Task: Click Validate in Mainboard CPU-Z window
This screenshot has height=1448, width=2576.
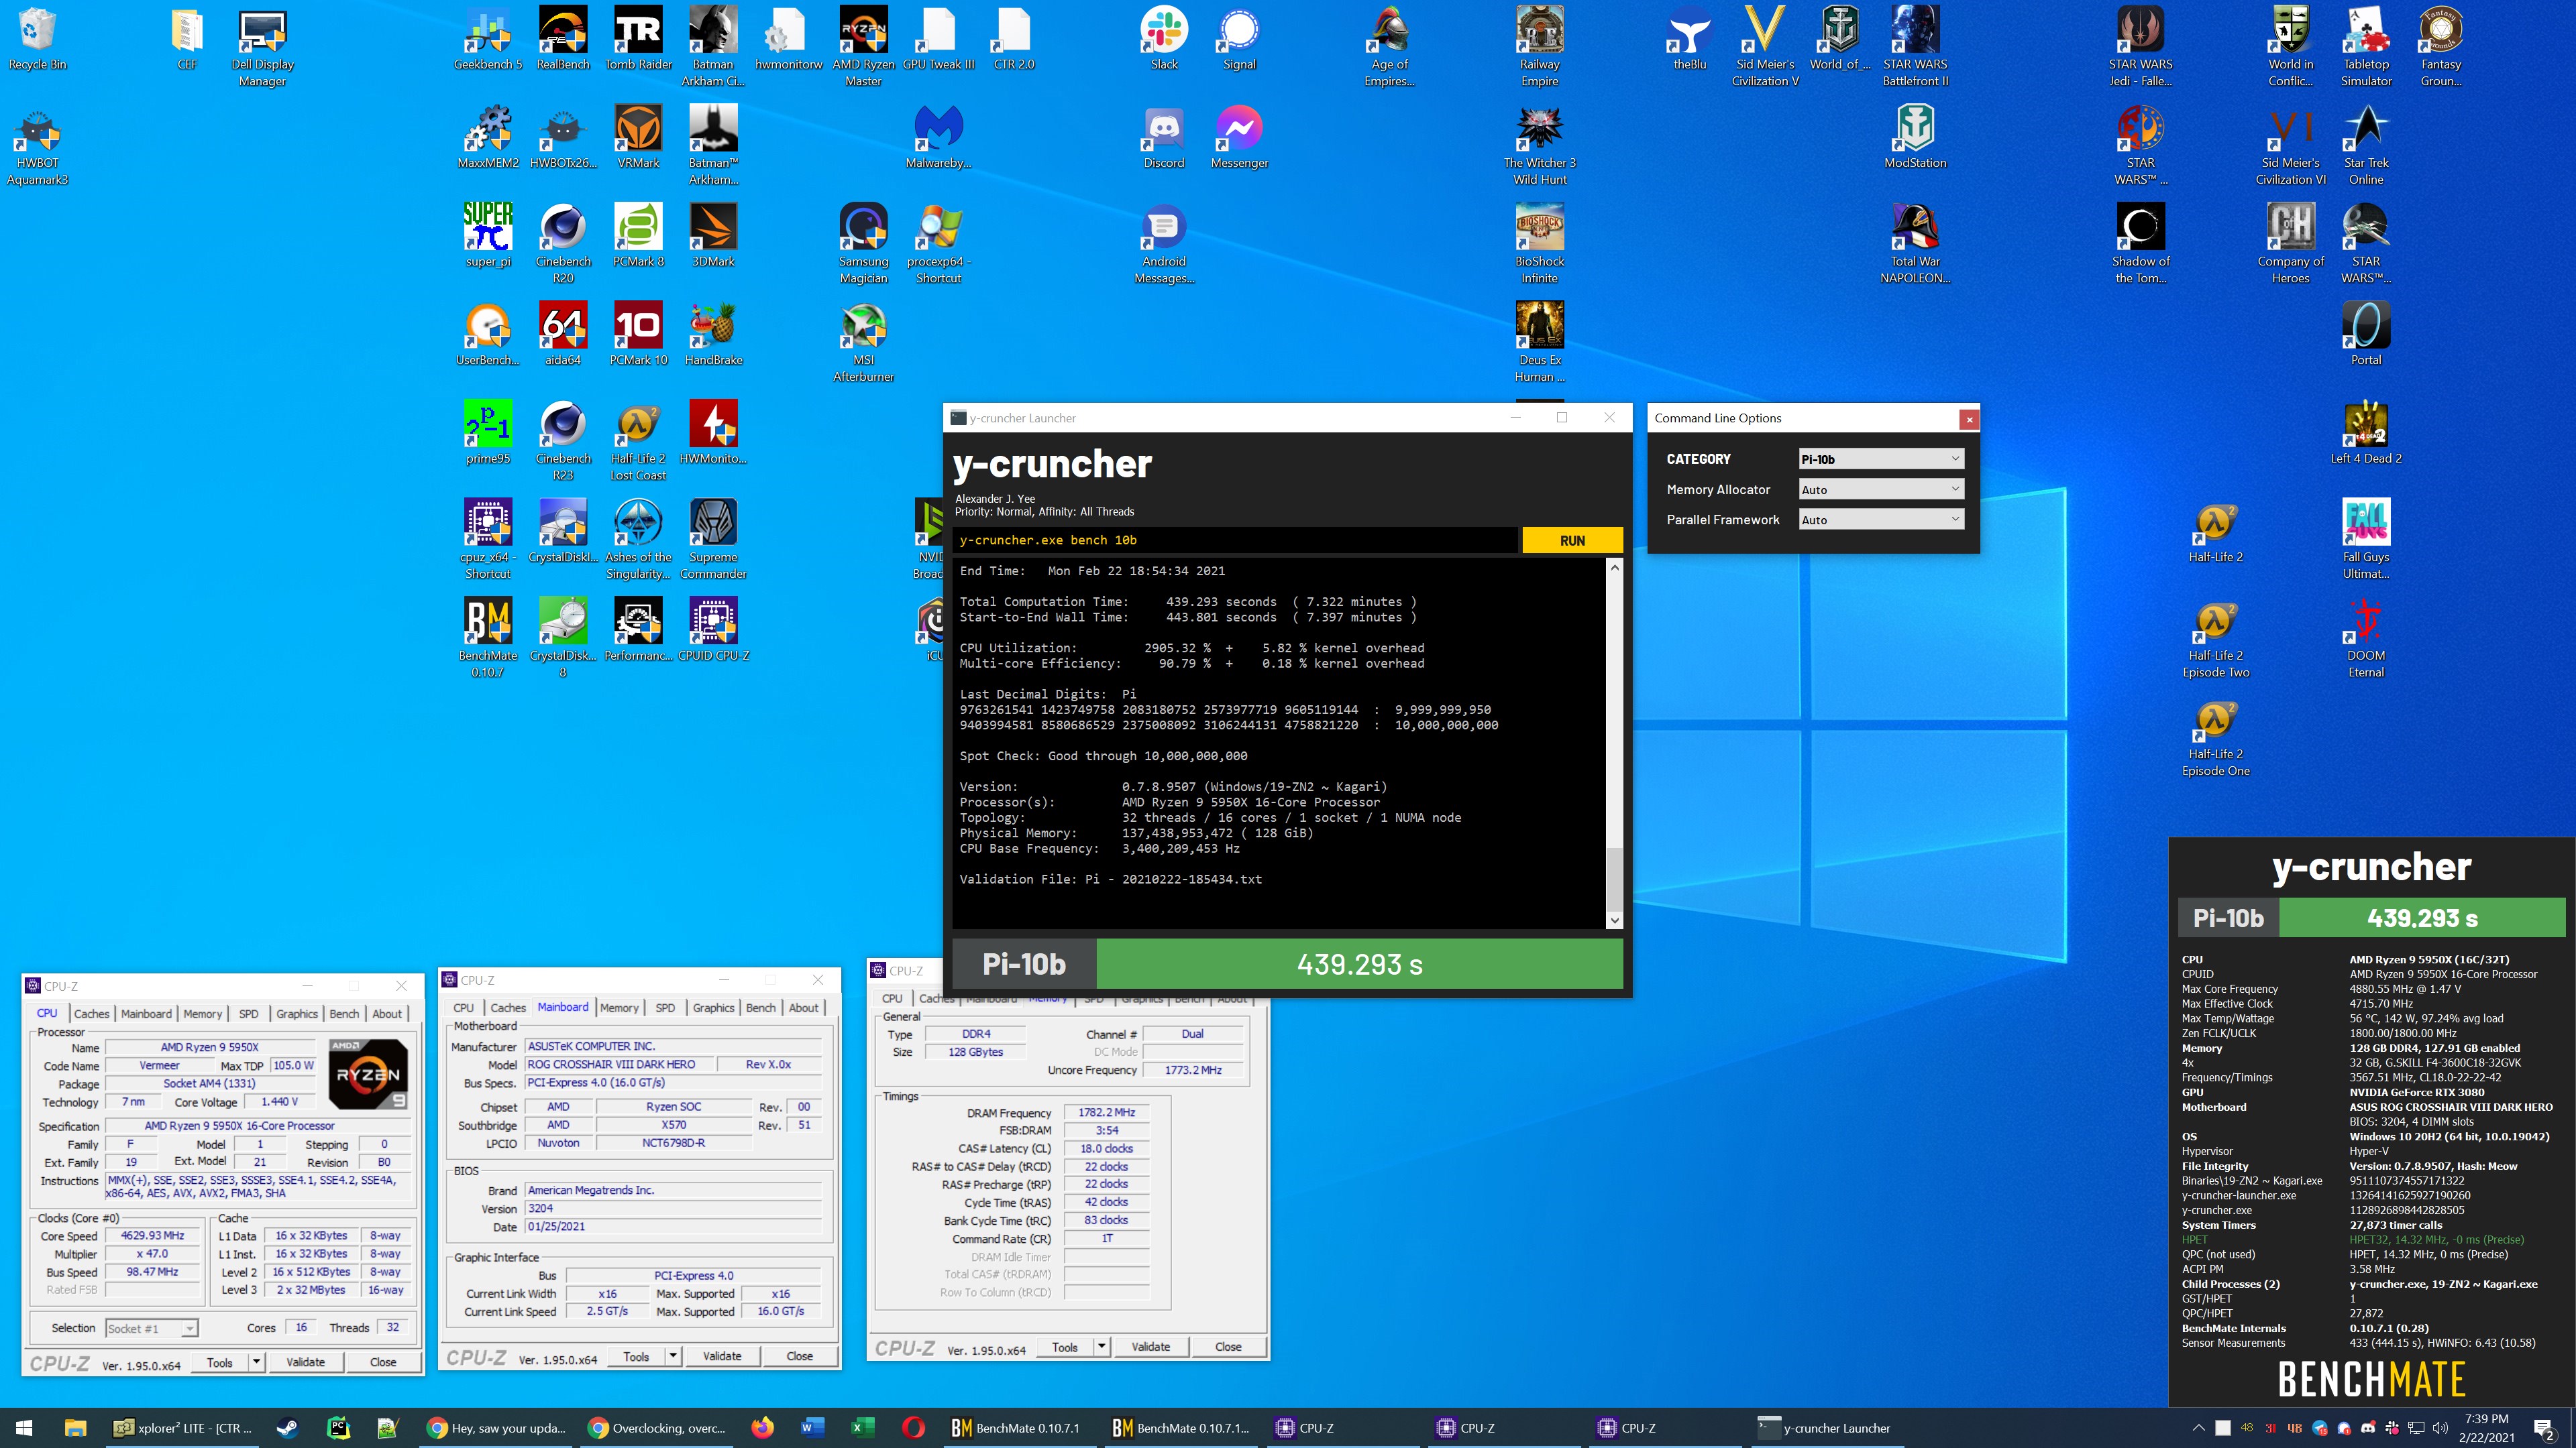Action: 722,1356
